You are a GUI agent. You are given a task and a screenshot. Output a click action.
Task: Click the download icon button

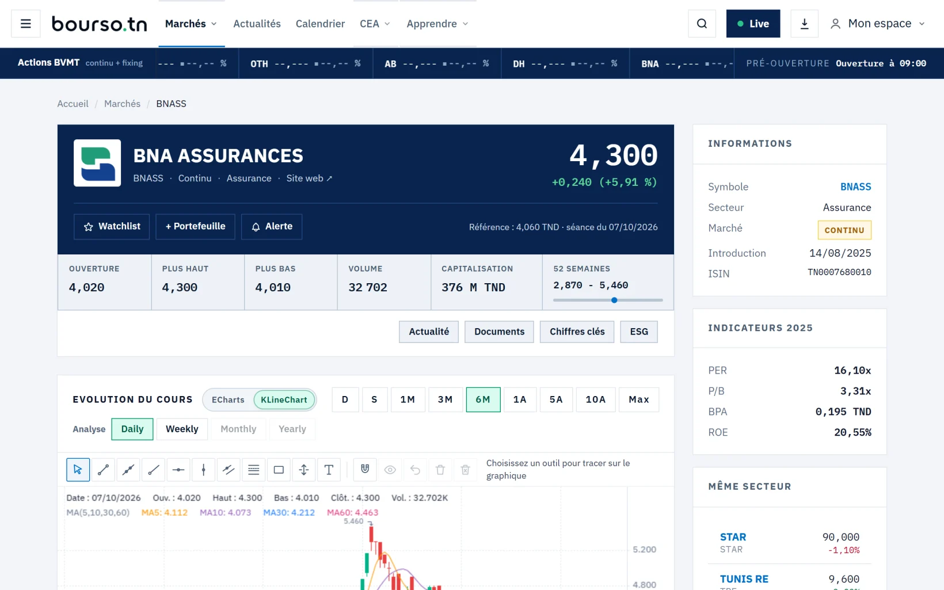[804, 24]
